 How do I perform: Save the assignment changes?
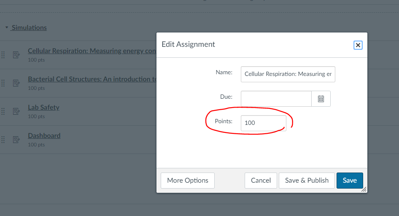tap(350, 181)
